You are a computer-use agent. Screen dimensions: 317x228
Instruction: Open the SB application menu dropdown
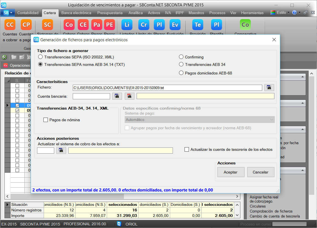[8, 13]
